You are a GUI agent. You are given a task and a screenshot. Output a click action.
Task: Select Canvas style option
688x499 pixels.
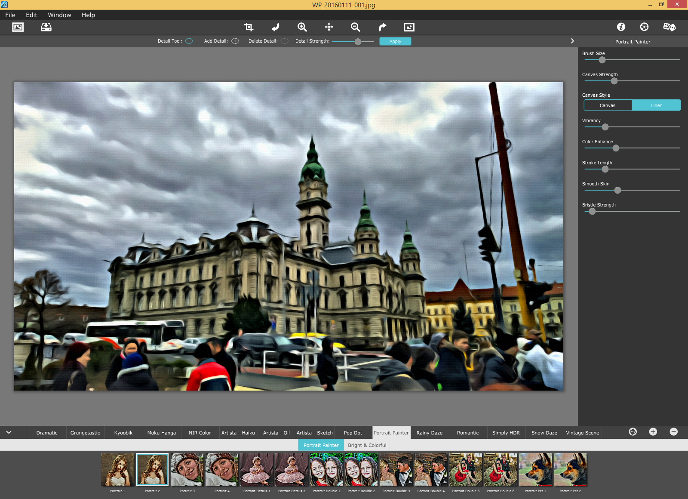608,105
